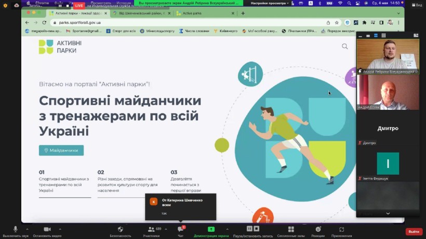This screenshot has width=426, height=239.
Task: Expand Chrome tab search chevron
Action: (x=398, y=13)
